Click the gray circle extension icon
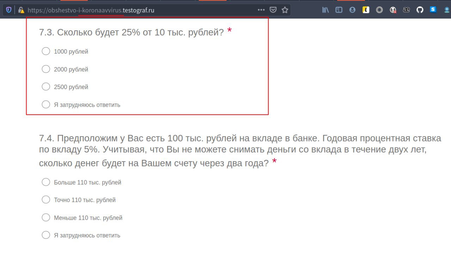451x256 pixels. click(379, 10)
